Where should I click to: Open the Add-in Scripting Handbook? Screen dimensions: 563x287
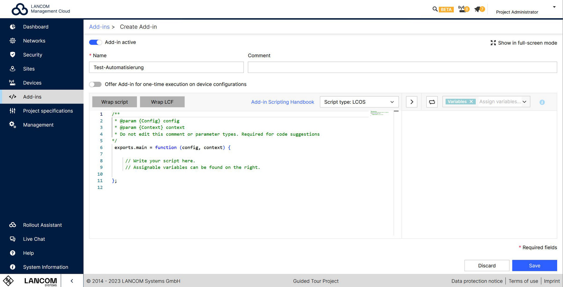(x=282, y=102)
